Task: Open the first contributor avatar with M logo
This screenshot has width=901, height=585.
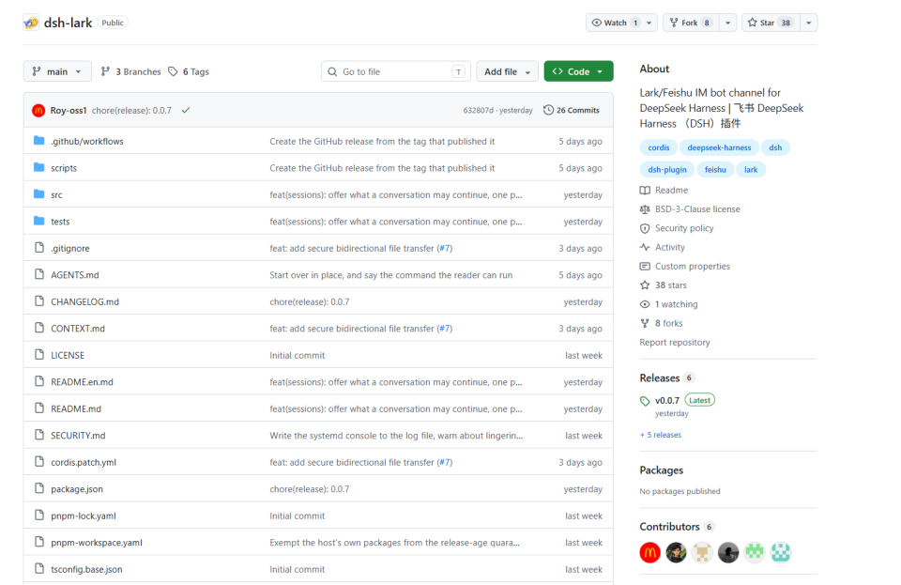Action: click(649, 552)
